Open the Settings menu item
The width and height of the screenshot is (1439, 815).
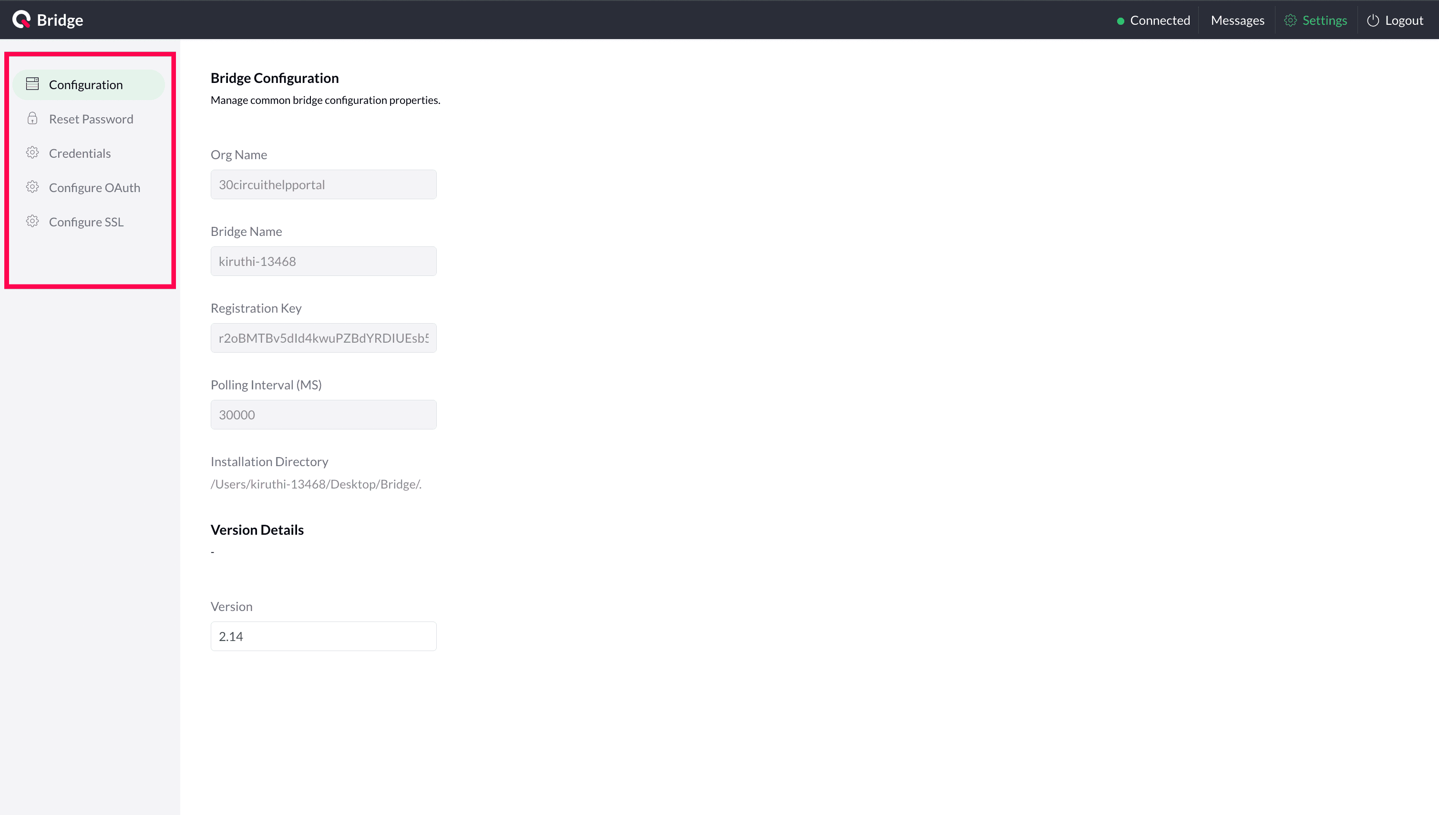coord(1324,20)
